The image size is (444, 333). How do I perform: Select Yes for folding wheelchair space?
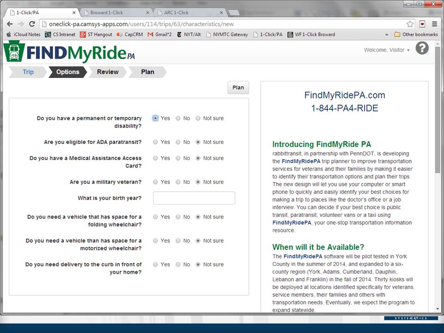tap(155, 217)
